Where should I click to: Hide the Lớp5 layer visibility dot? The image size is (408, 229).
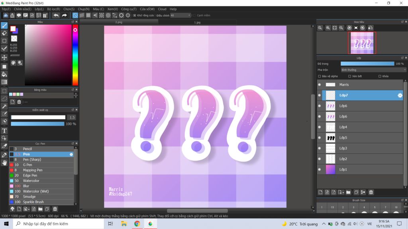[320, 138]
